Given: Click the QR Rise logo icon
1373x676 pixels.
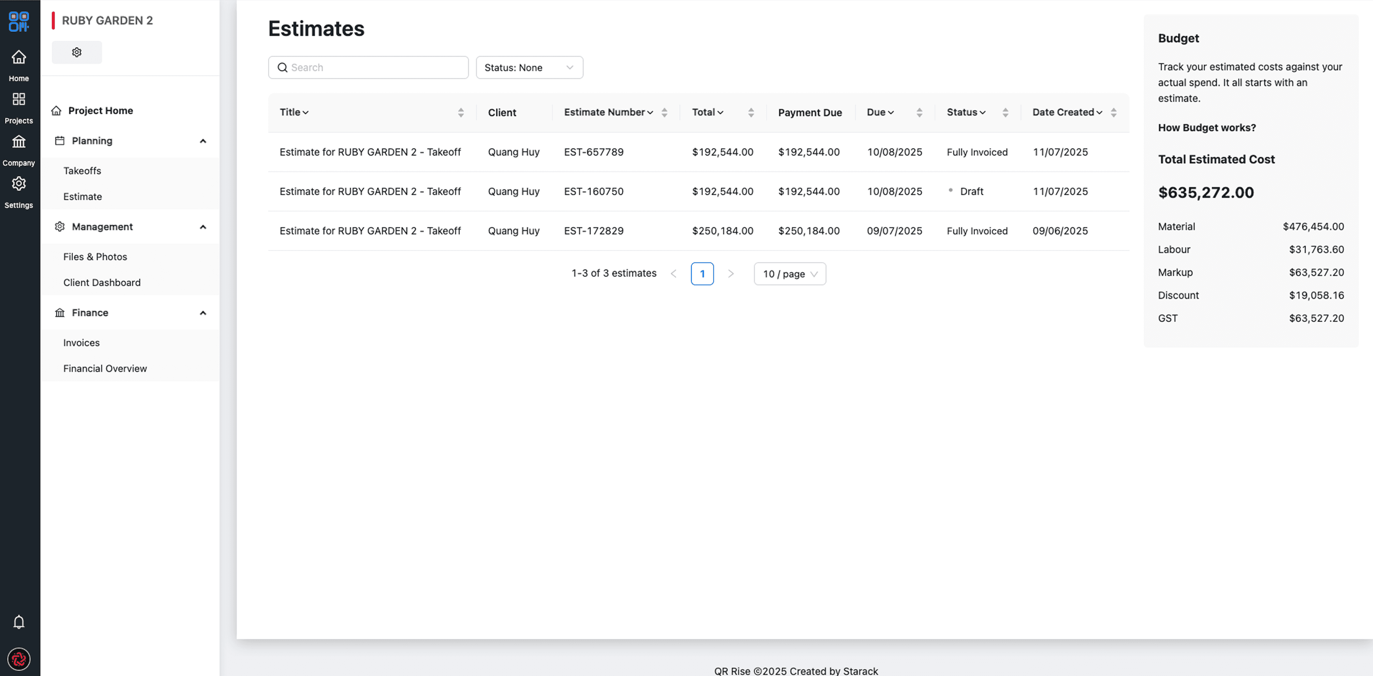Looking at the screenshot, I should click(x=19, y=22).
